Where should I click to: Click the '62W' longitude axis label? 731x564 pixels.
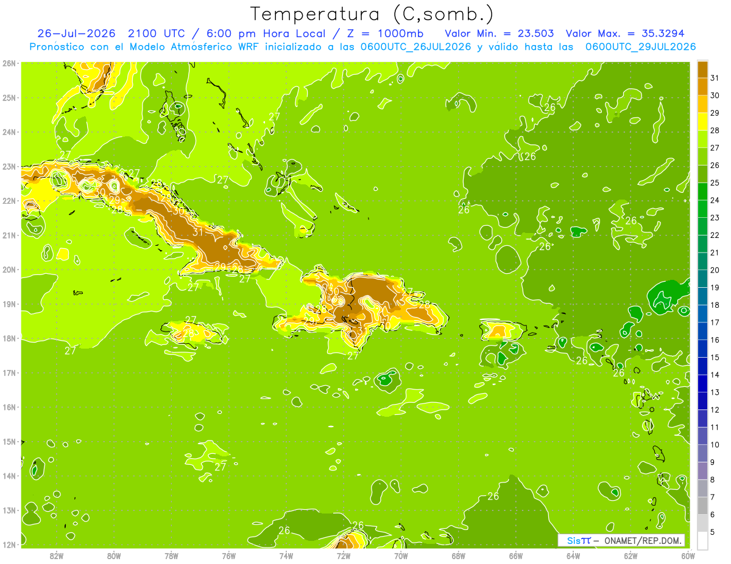pyautogui.click(x=630, y=556)
